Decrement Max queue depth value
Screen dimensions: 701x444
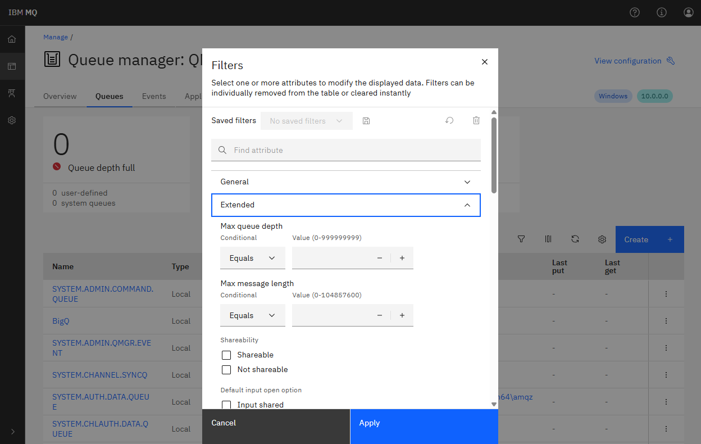(380, 258)
